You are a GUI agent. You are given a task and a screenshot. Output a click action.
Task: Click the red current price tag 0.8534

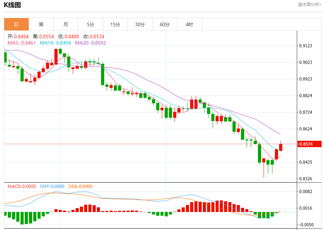(x=309, y=144)
